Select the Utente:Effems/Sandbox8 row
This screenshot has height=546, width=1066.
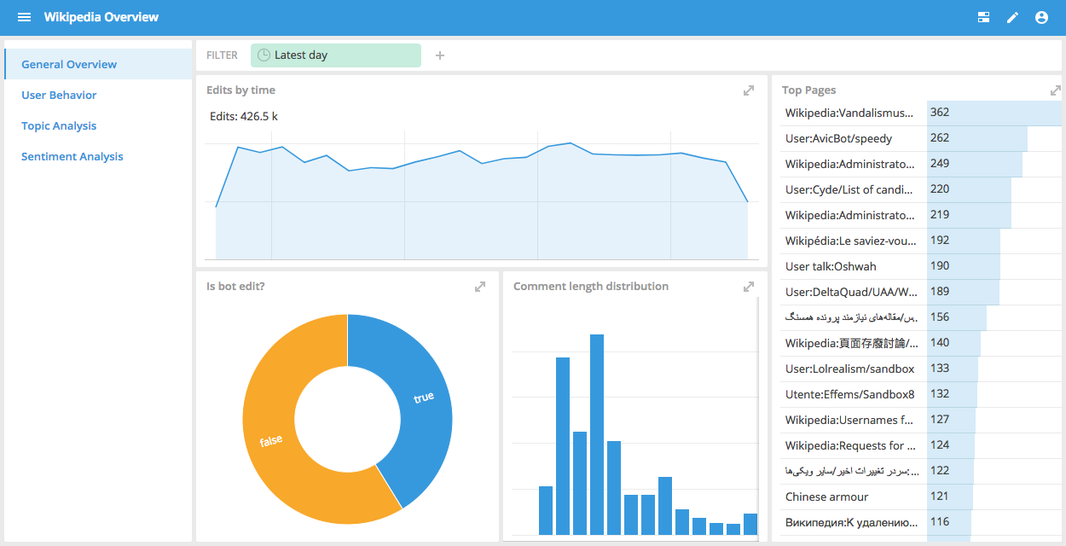(922, 394)
